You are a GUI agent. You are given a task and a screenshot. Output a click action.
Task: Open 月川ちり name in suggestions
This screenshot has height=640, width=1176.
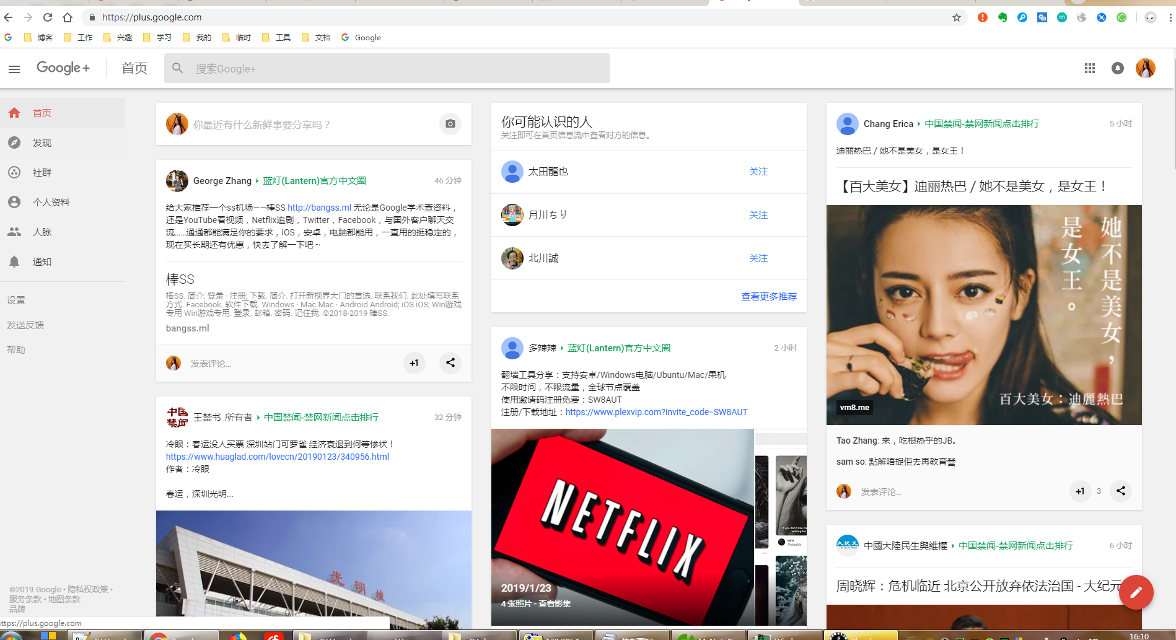click(x=548, y=215)
